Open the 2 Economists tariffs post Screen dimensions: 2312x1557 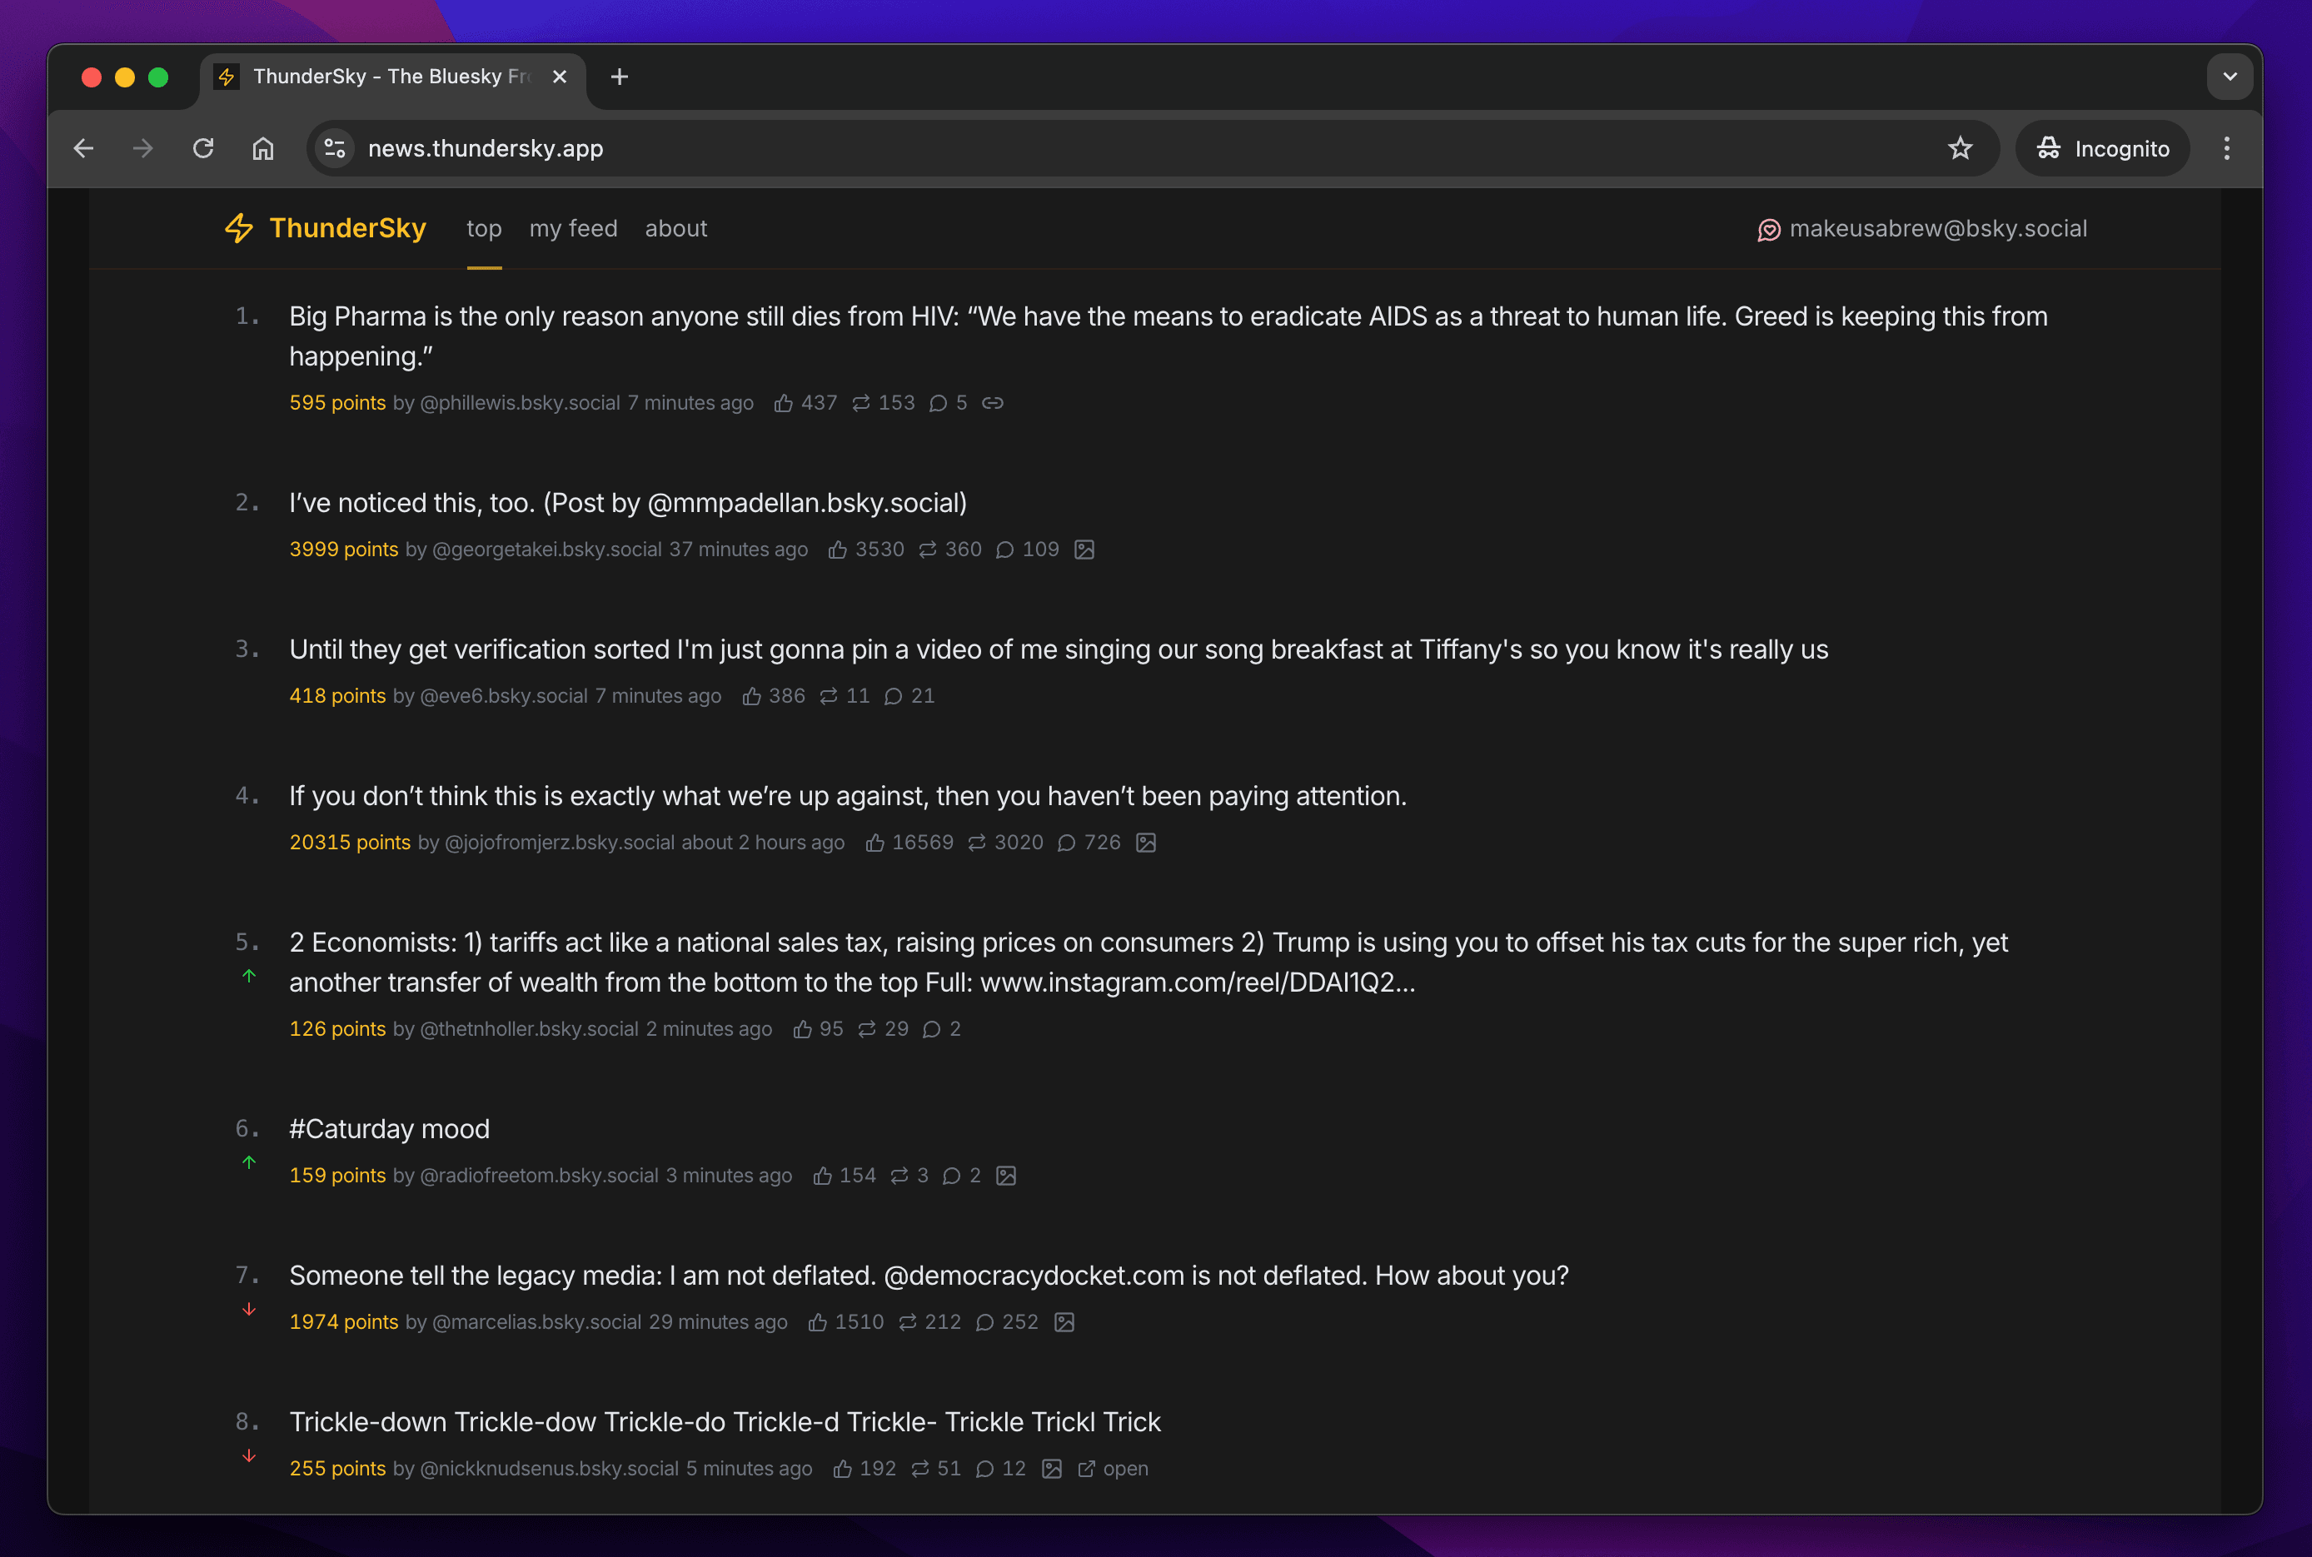(1148, 963)
